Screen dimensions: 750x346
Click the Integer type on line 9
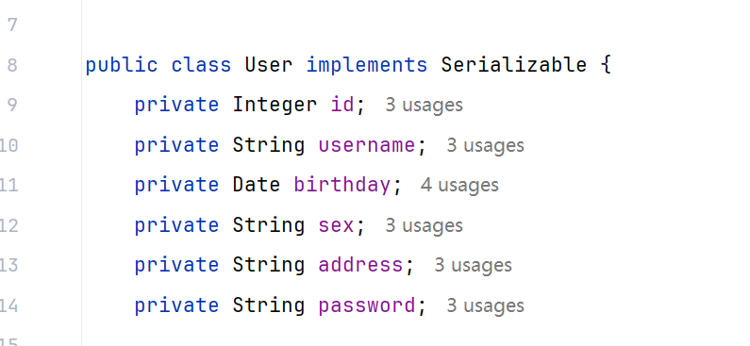point(275,106)
